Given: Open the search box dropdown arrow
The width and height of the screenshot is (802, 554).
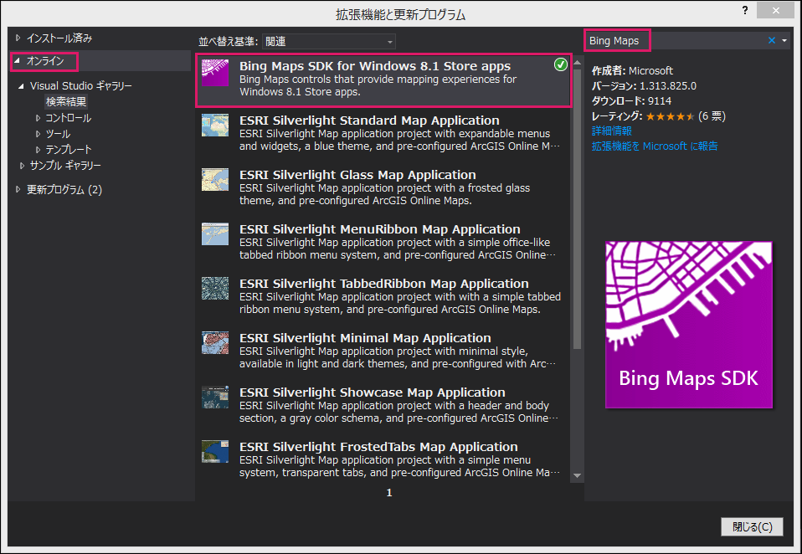Looking at the screenshot, I should (x=784, y=40).
